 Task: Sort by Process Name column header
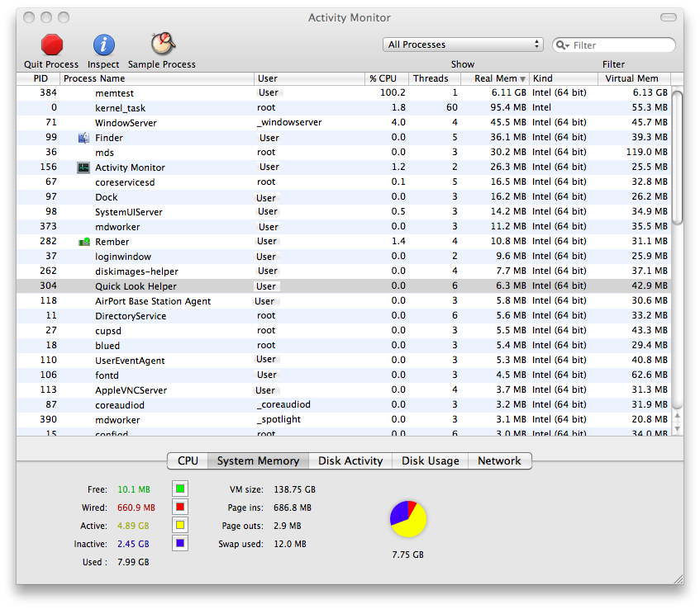coord(157,78)
